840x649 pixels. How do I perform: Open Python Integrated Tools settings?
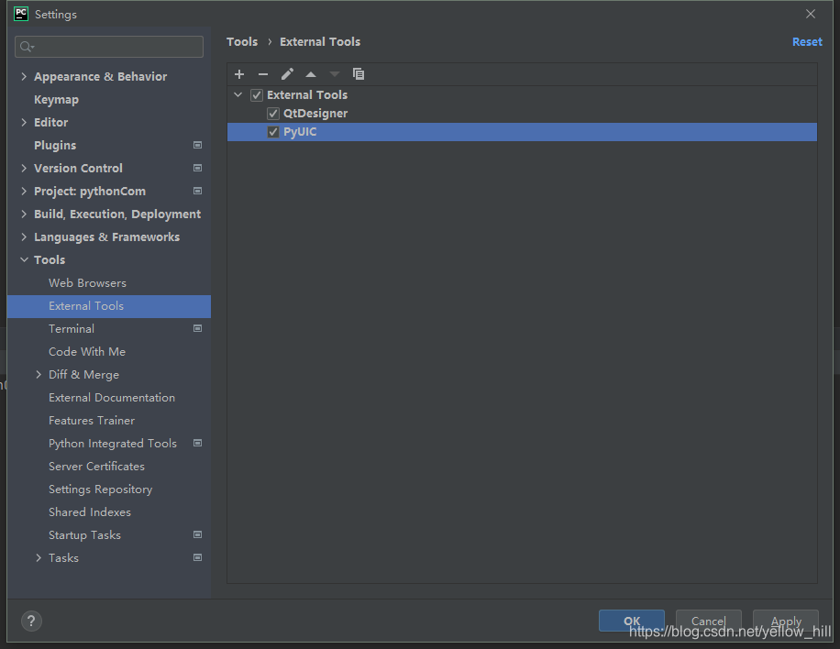click(113, 444)
